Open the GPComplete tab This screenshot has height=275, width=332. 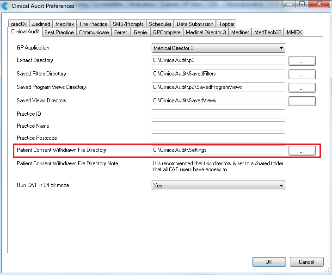coord(166,32)
